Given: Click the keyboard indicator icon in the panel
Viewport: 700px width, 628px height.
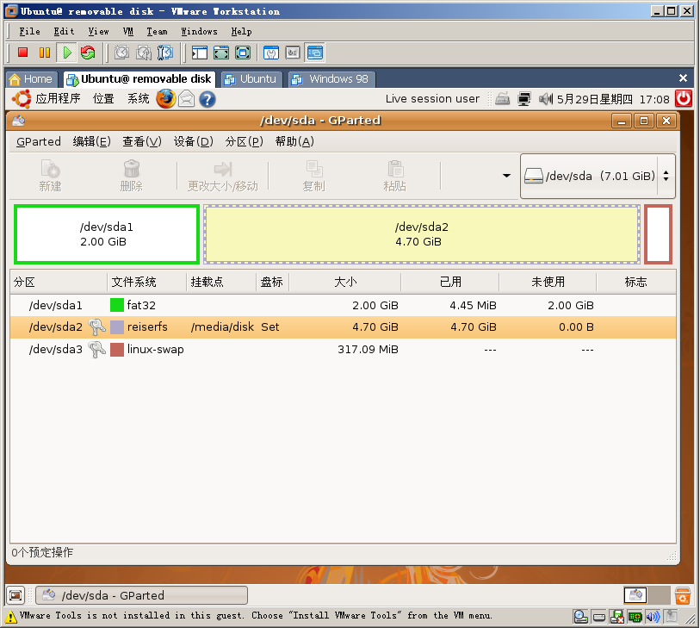Looking at the screenshot, I should coord(503,99).
